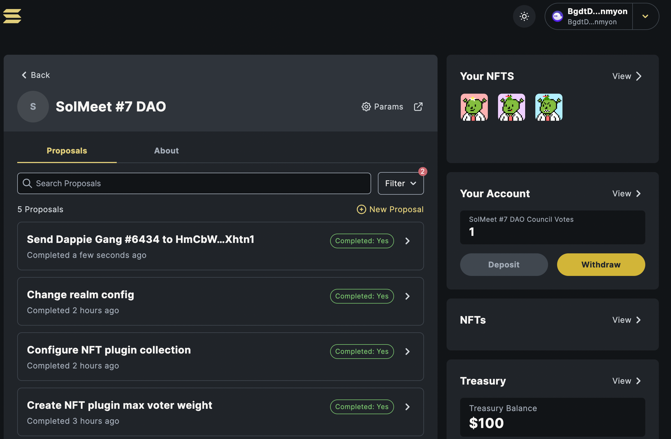Click into the Search Proposals field
This screenshot has height=439, width=671.
(x=194, y=183)
